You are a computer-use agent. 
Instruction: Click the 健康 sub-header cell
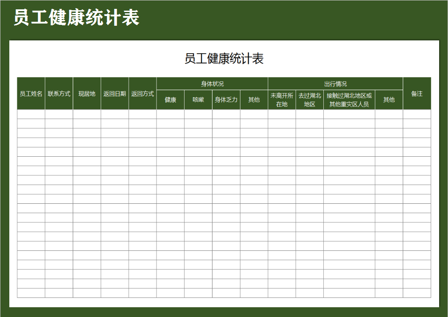[170, 100]
